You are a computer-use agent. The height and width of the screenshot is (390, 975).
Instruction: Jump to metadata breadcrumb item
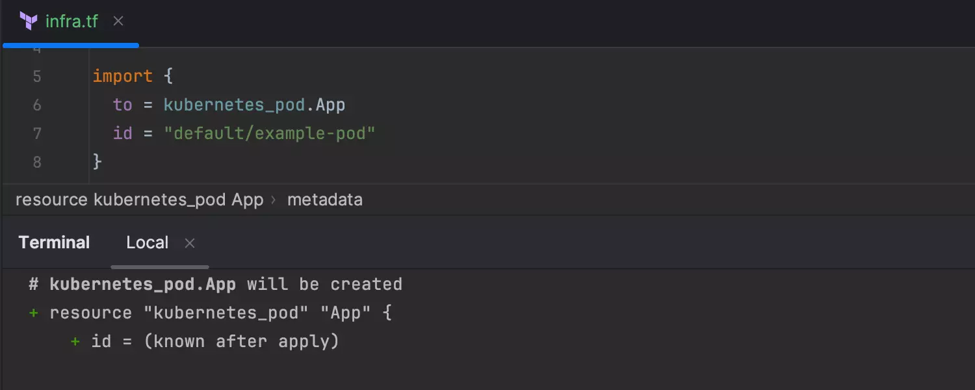pos(325,200)
